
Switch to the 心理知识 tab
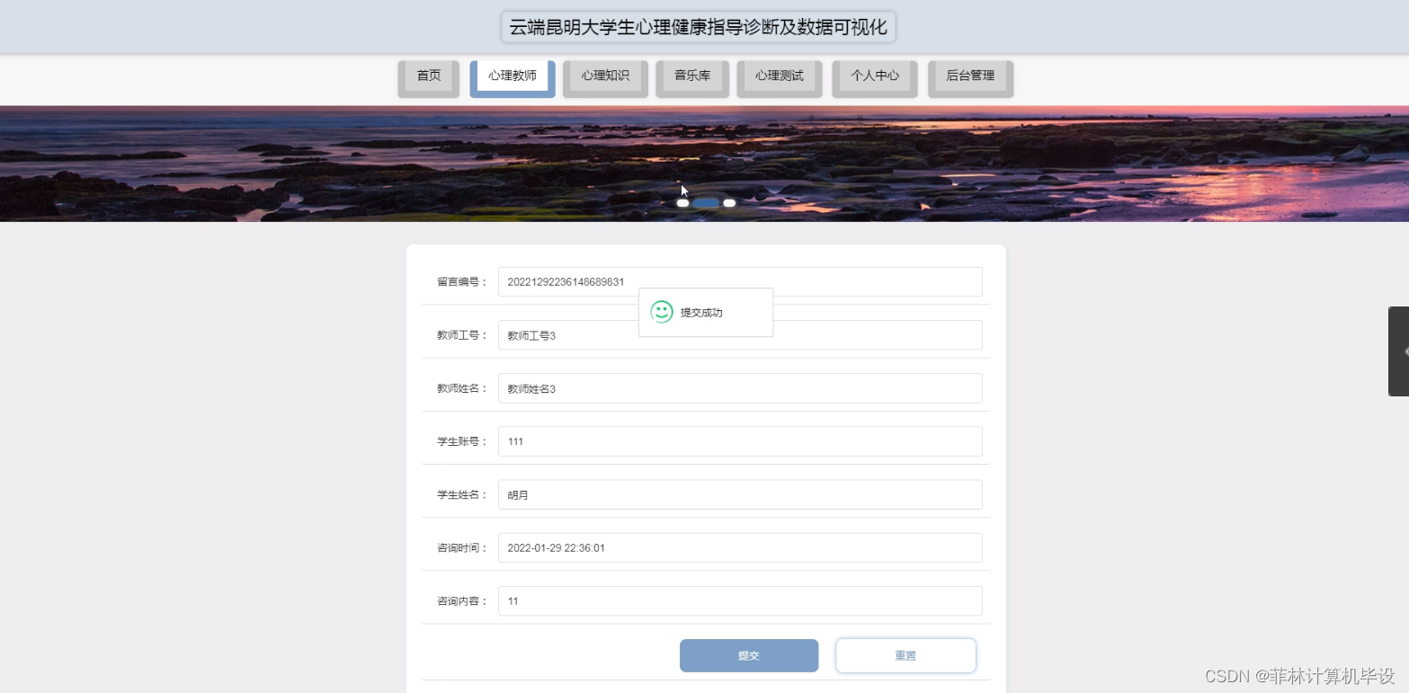click(x=604, y=76)
